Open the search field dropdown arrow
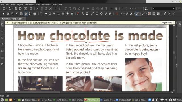 pos(173,8)
